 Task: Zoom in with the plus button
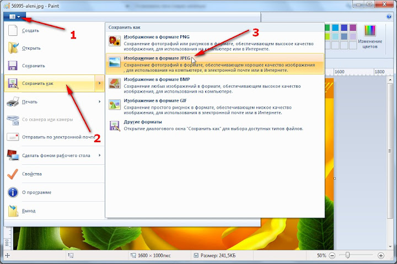(x=380, y=255)
